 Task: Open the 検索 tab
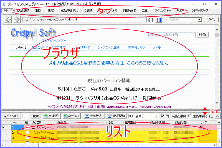click(114, 11)
